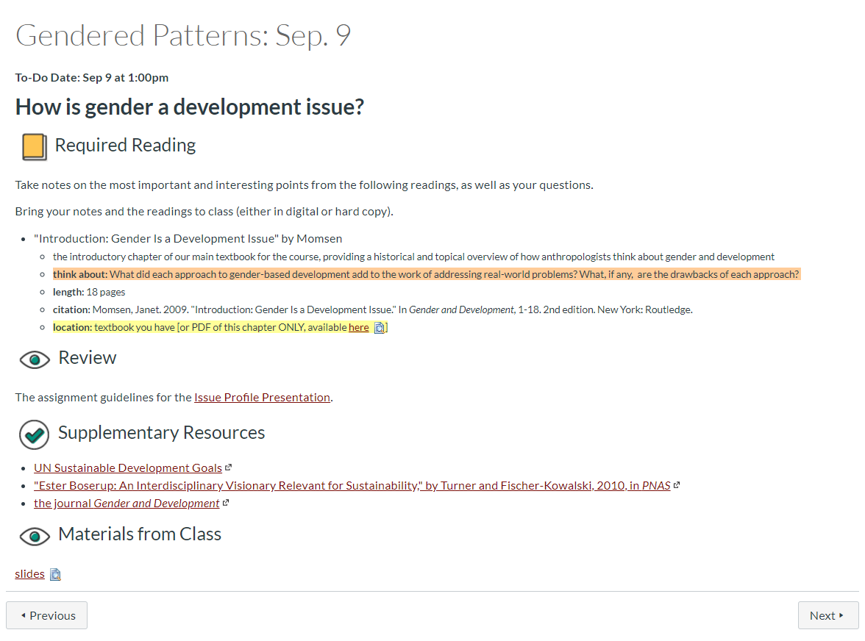Open the Ester Boserup article link

[x=352, y=486]
